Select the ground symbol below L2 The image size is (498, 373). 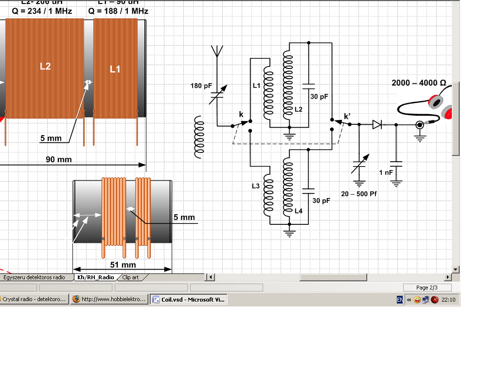[x=289, y=136]
